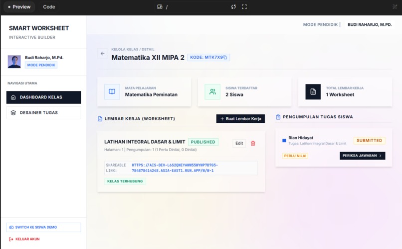Click the Perlu Nilai tag
402x249 pixels.
click(x=295, y=156)
